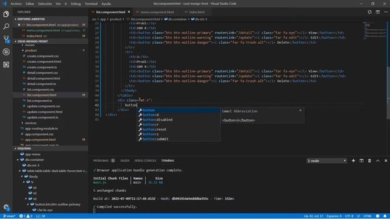
Task: Click line and column indicator in status bar
Action: click(x=313, y=216)
